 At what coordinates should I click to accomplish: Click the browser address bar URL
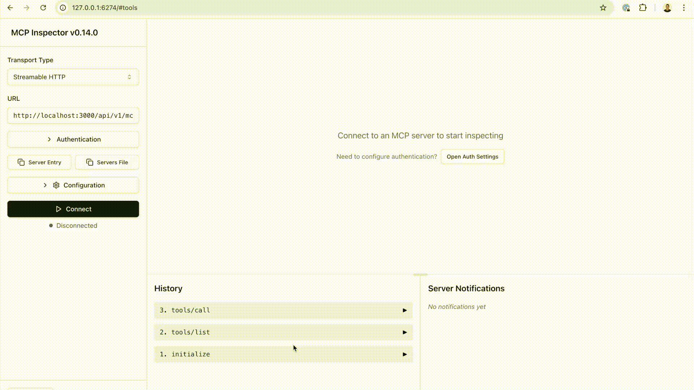pos(104,8)
